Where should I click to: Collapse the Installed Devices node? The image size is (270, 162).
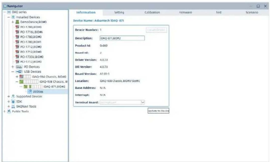click(x=9, y=17)
